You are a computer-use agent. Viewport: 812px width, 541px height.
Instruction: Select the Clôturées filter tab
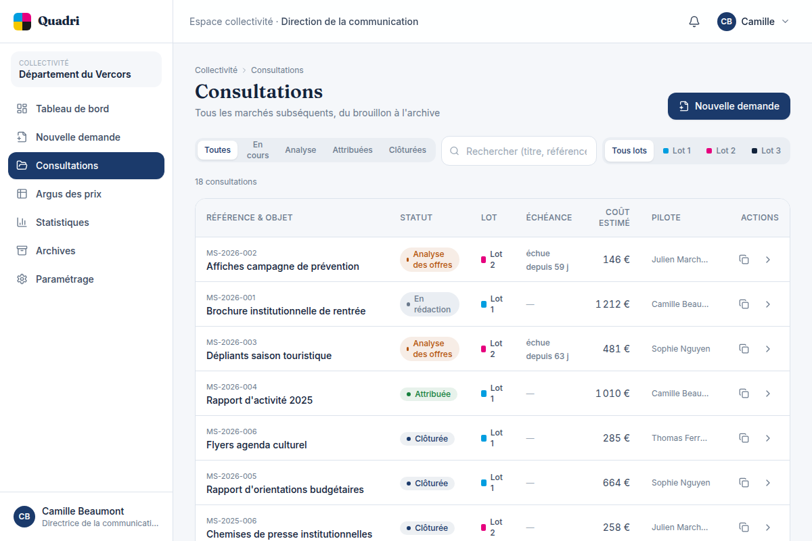click(x=407, y=150)
